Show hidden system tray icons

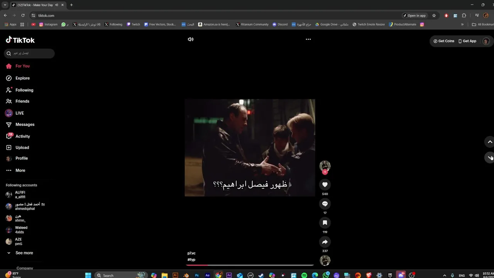click(x=445, y=275)
